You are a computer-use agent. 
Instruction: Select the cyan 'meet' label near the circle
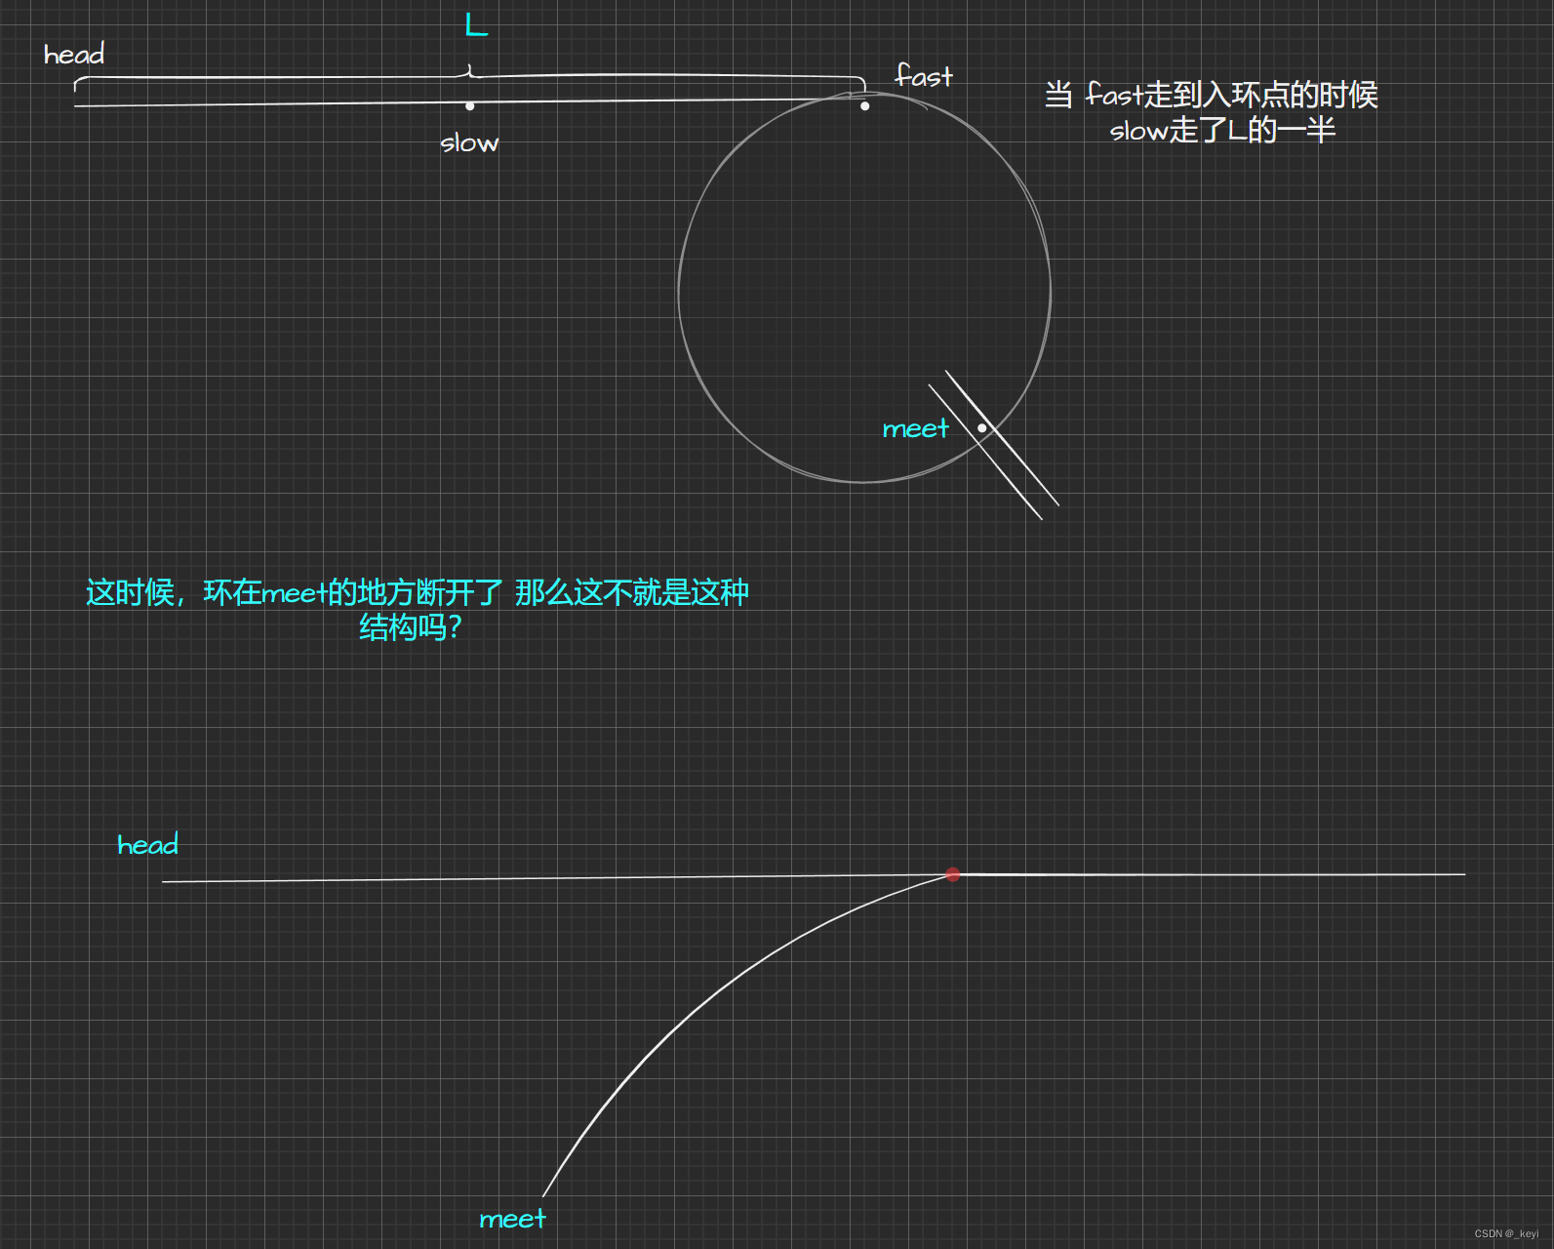point(915,428)
